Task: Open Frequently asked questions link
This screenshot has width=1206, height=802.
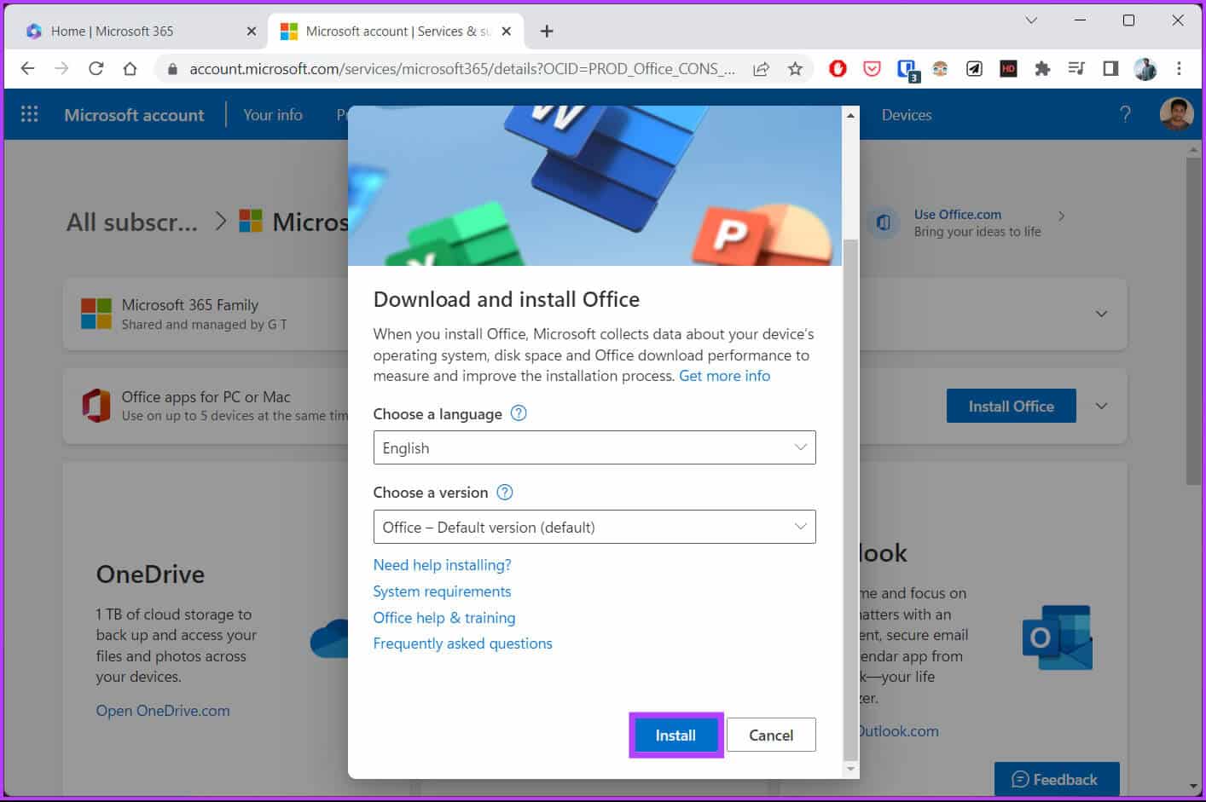Action: [x=462, y=643]
